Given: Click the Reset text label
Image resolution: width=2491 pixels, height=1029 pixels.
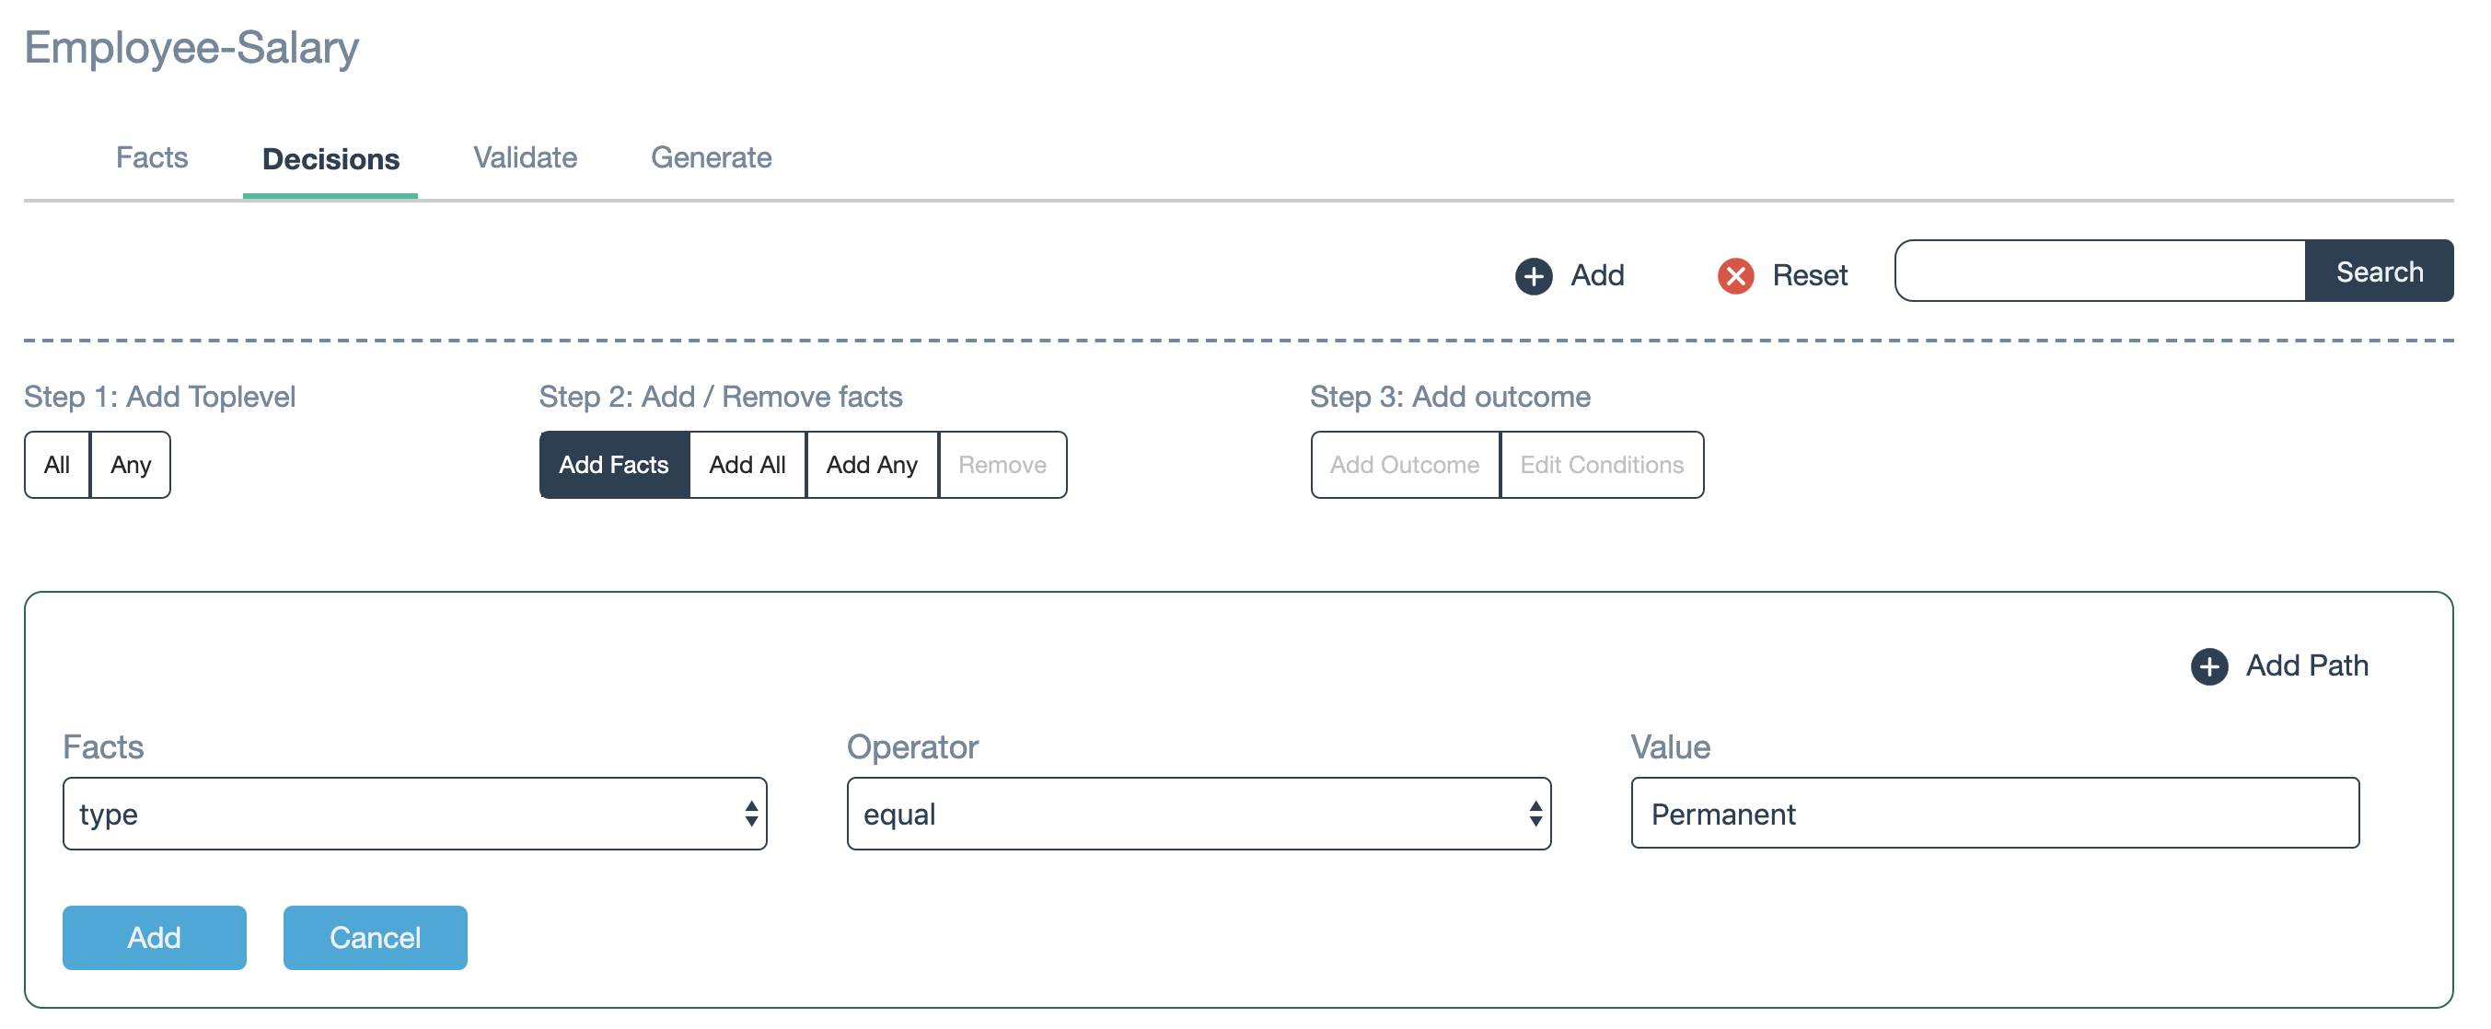Looking at the screenshot, I should tap(1809, 275).
